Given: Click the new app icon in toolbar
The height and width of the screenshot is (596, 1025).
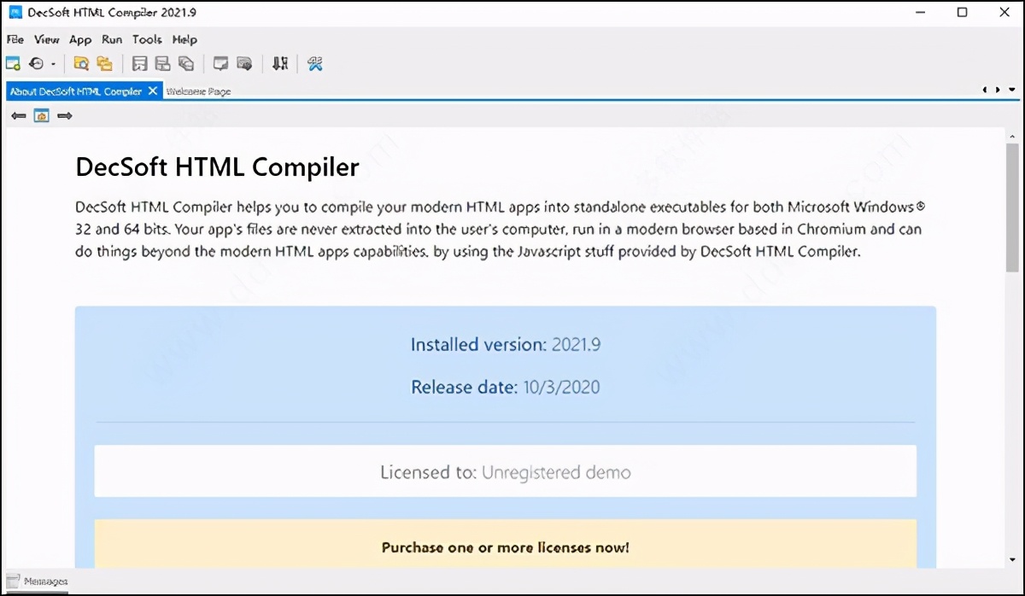Looking at the screenshot, I should coord(13,63).
